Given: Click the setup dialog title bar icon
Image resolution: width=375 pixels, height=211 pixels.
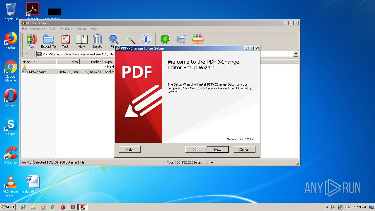Looking at the screenshot, I should click(118, 48).
